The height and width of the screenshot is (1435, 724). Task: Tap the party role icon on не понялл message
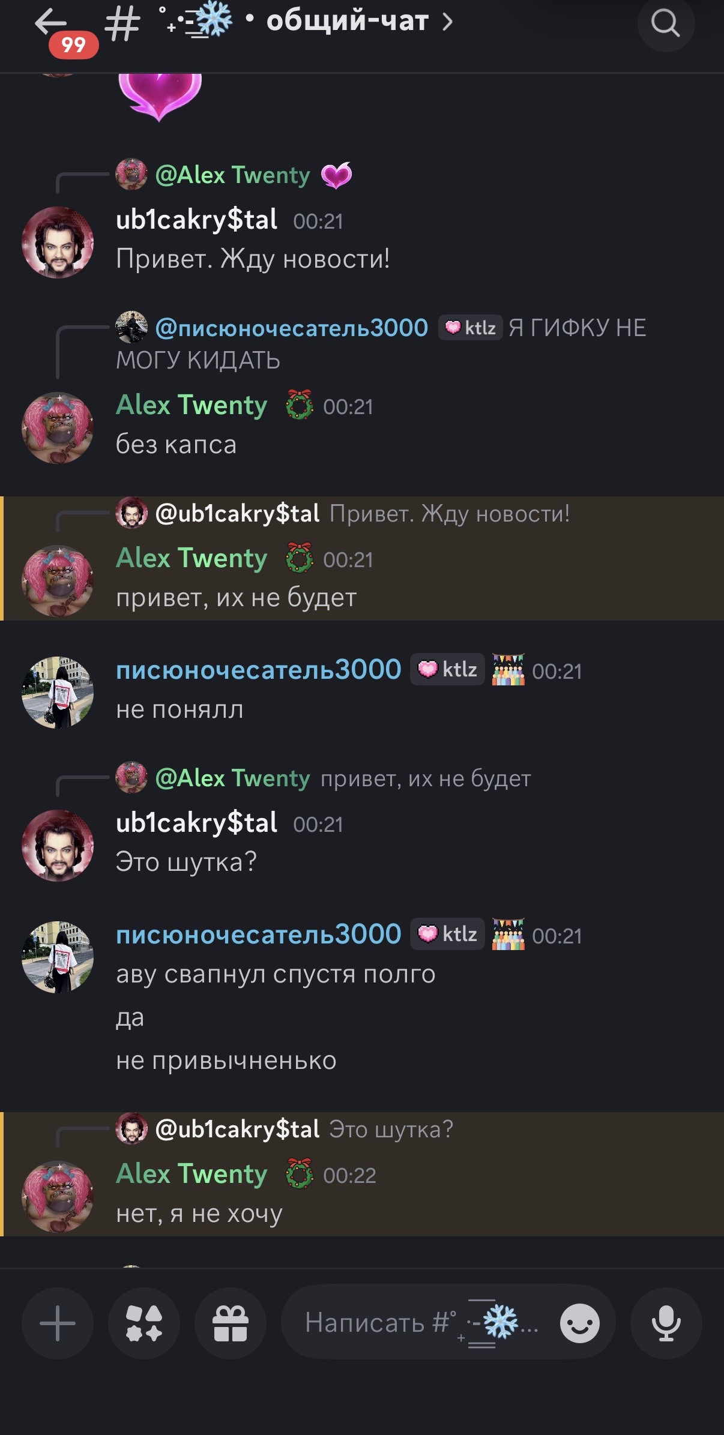pos(508,670)
